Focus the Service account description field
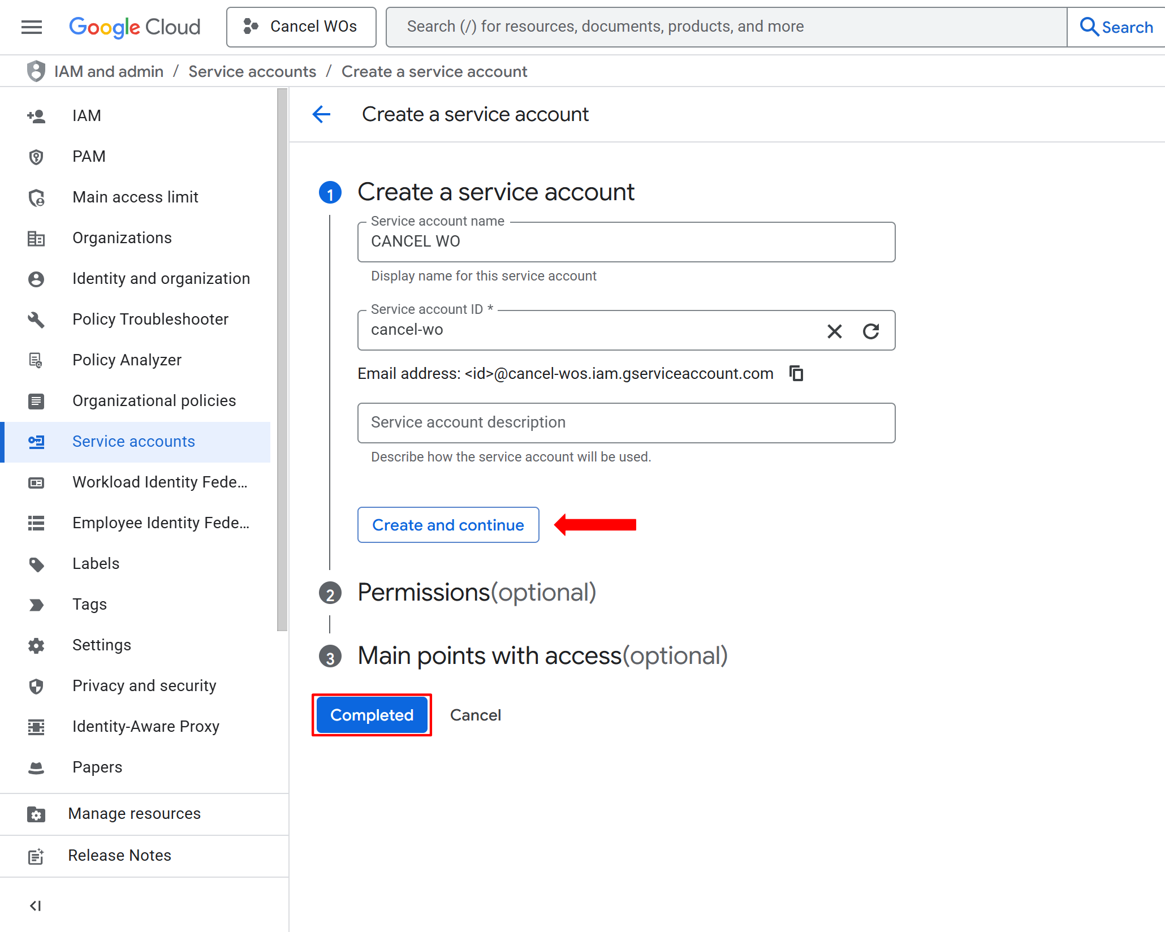1165x932 pixels. 626,423
